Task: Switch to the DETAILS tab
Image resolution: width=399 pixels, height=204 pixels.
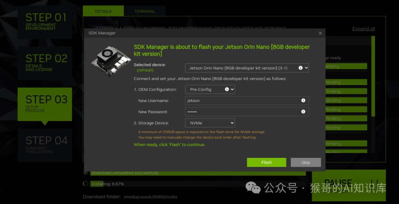Action: pos(103,11)
